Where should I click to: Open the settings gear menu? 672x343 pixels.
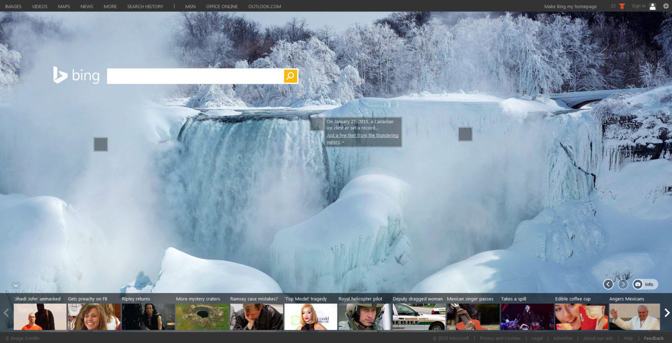(666, 6)
